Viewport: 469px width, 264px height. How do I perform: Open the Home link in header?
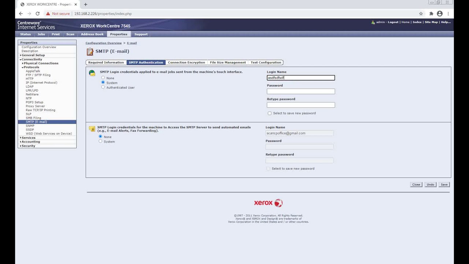405,22
